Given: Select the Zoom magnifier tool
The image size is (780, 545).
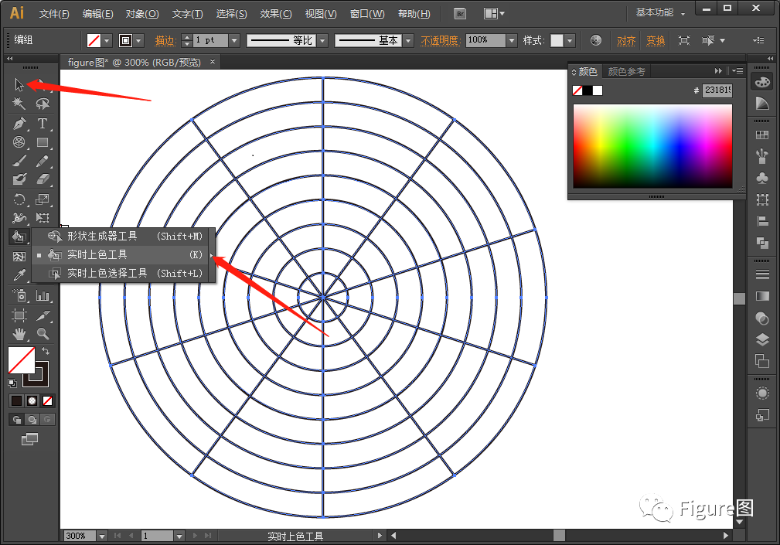Looking at the screenshot, I should pos(43,334).
